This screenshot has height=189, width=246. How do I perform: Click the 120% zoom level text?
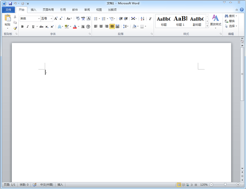204,185
